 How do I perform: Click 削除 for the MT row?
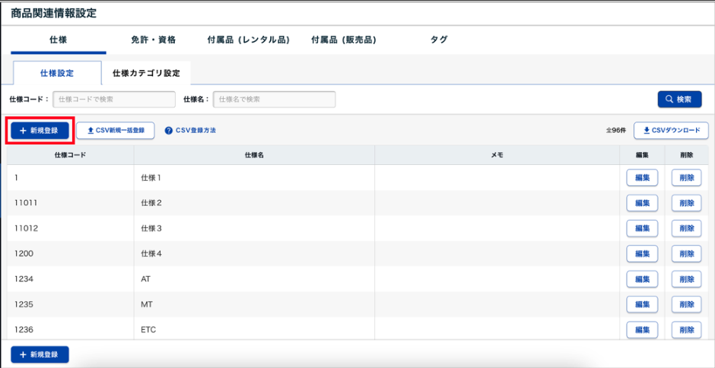[686, 304]
